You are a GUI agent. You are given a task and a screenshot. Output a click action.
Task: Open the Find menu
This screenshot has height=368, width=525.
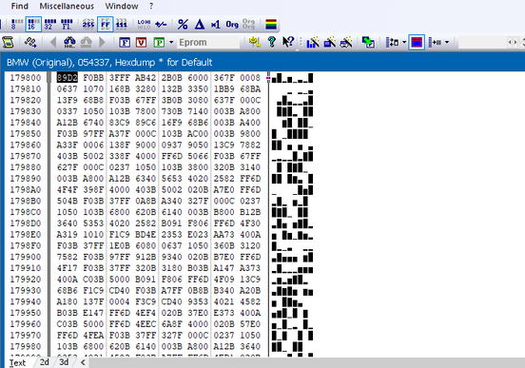tap(19, 6)
